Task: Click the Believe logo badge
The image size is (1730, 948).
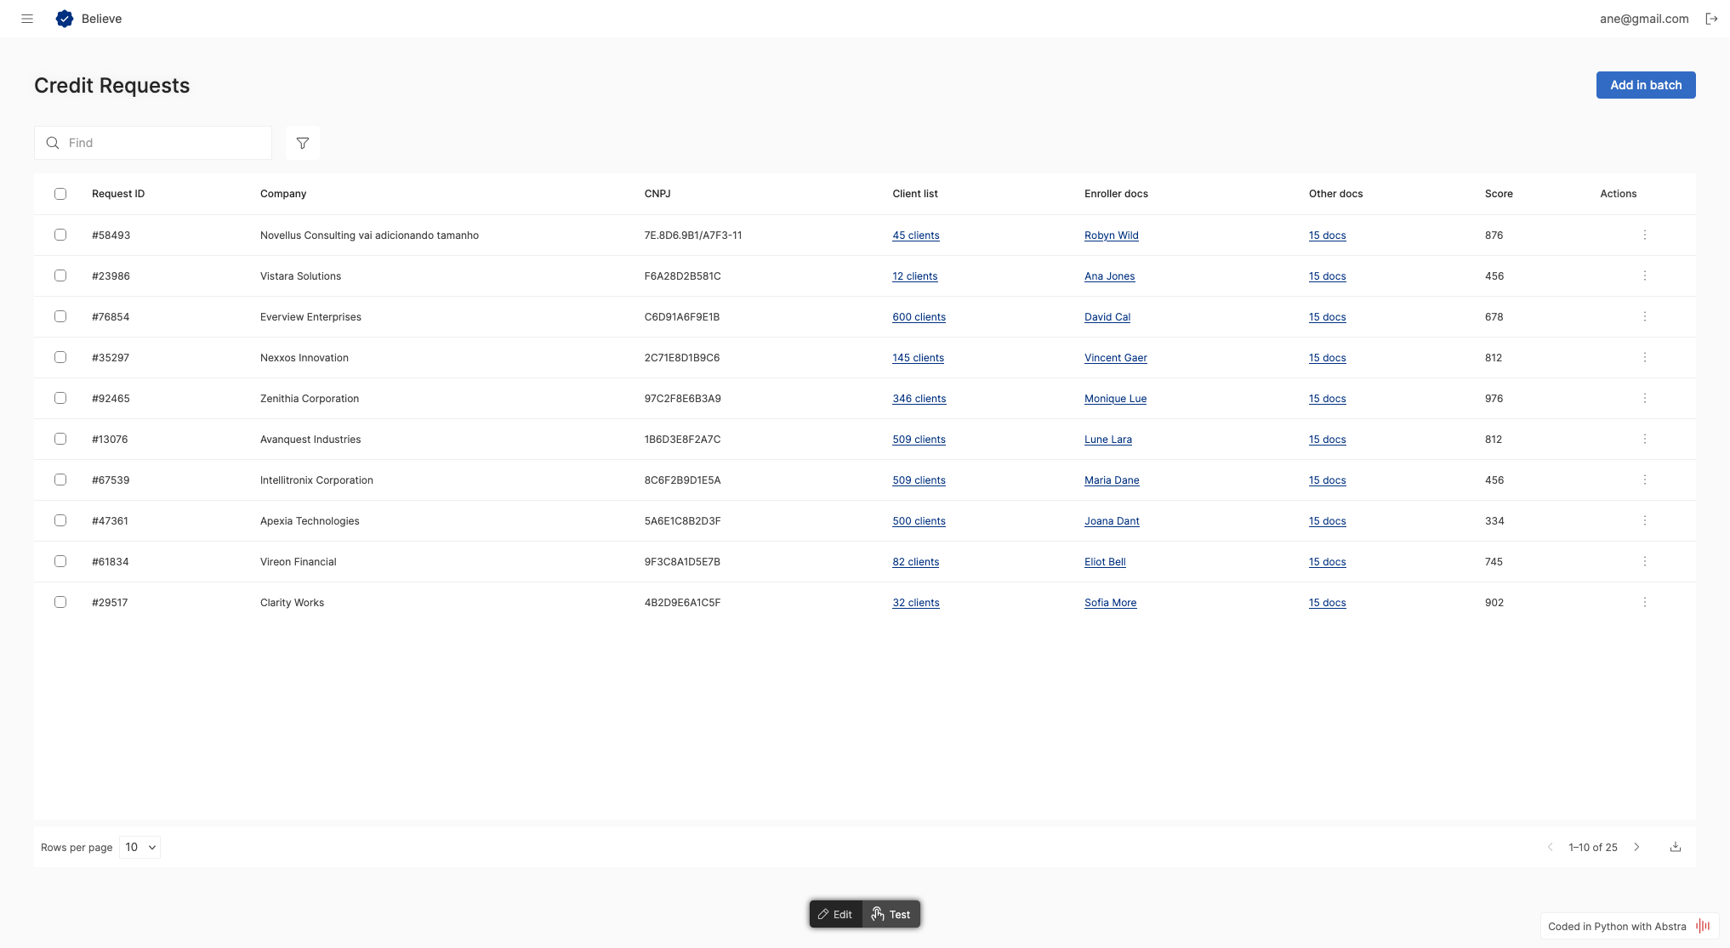Action: pyautogui.click(x=65, y=19)
